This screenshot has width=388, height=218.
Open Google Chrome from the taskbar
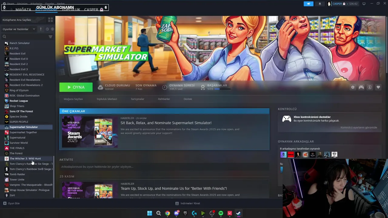click(x=167, y=213)
